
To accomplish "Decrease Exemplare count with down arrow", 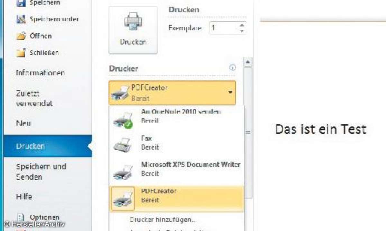I will point(242,31).
